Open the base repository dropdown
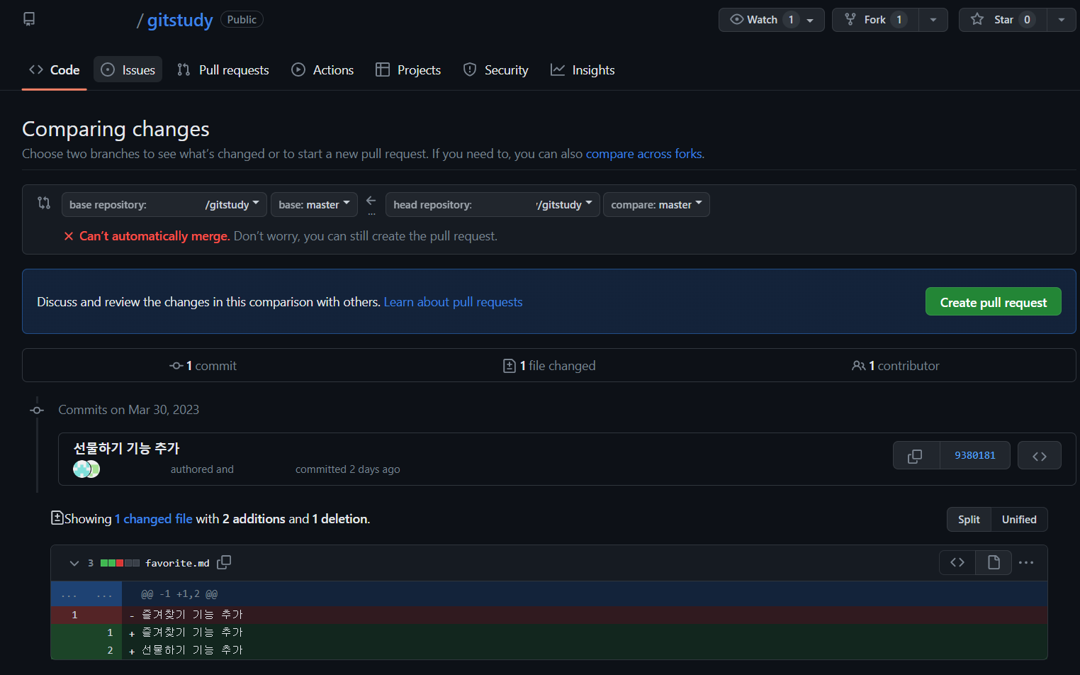This screenshot has width=1080, height=675. 164,204
